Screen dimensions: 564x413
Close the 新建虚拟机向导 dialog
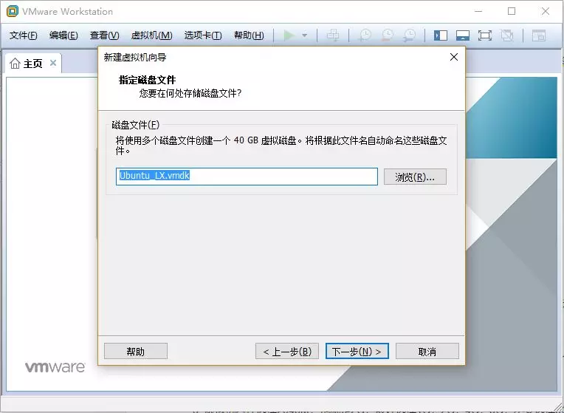click(454, 57)
